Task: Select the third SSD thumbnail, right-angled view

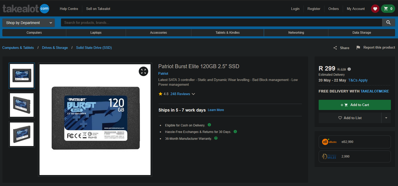Action: point(22,134)
